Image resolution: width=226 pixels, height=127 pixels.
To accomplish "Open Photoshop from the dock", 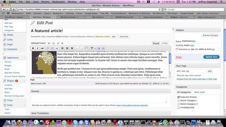I will [x=194, y=122].
